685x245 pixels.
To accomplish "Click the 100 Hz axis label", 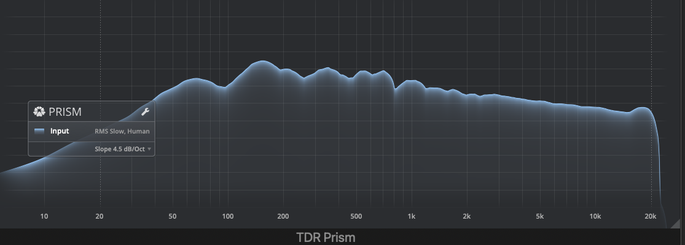I will 228,216.
